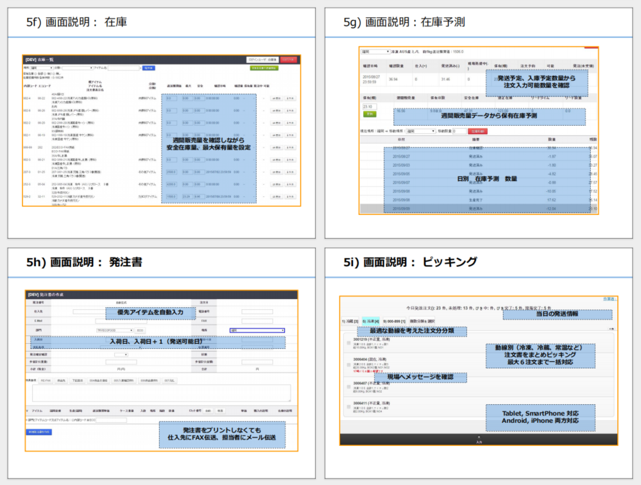This screenshot has height=485, width=641.
Task: Click the blue search button in 在庫一覧
Action: point(148,68)
